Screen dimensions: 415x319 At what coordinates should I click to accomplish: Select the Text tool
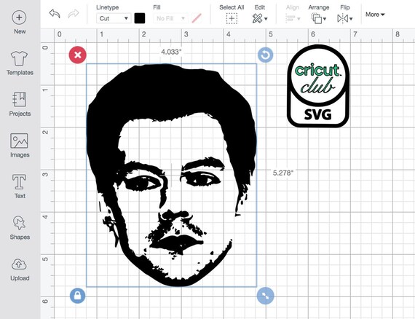19,182
